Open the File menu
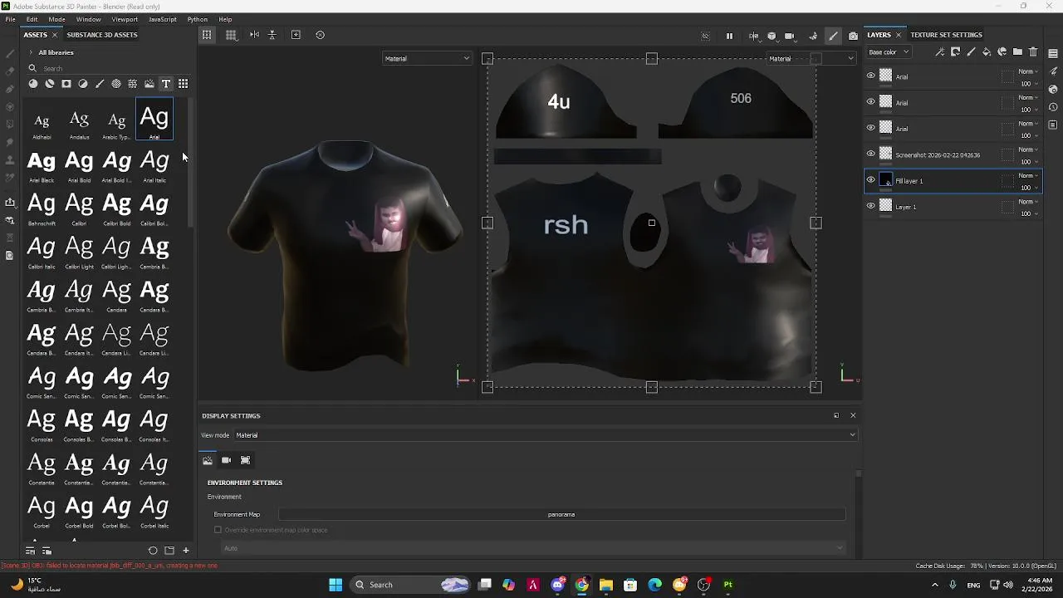1063x598 pixels. (10, 19)
